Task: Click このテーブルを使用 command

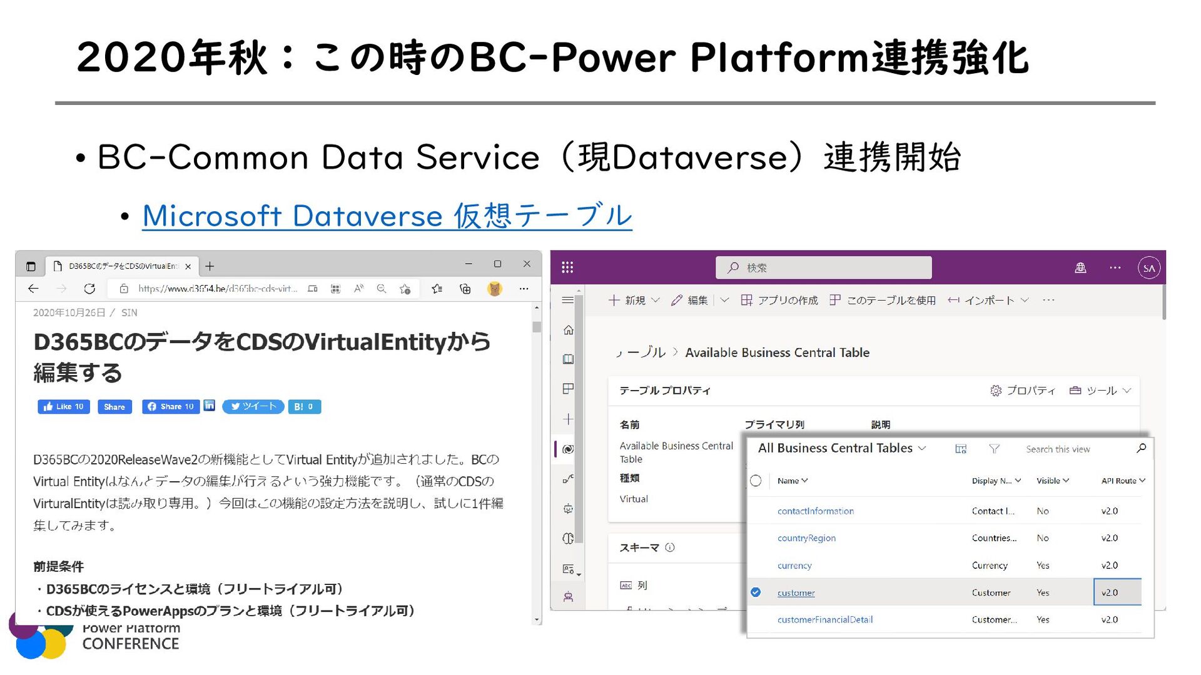Action: tap(882, 300)
